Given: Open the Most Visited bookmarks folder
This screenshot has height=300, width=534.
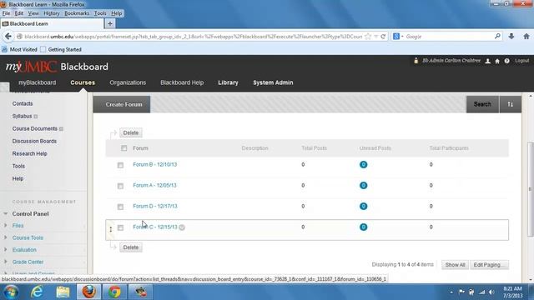Looking at the screenshot, I should (x=19, y=49).
